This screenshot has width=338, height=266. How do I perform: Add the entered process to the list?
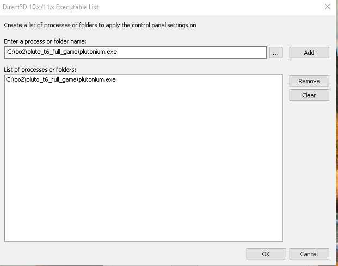click(309, 53)
